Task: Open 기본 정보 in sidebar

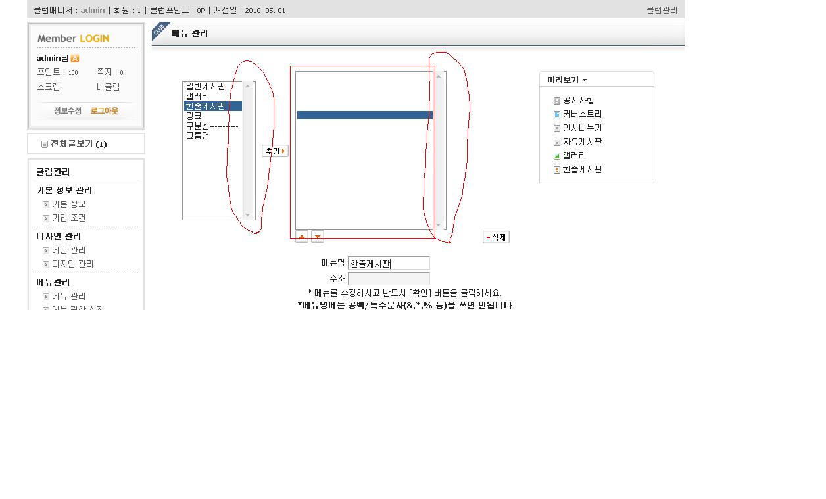Action: (69, 204)
